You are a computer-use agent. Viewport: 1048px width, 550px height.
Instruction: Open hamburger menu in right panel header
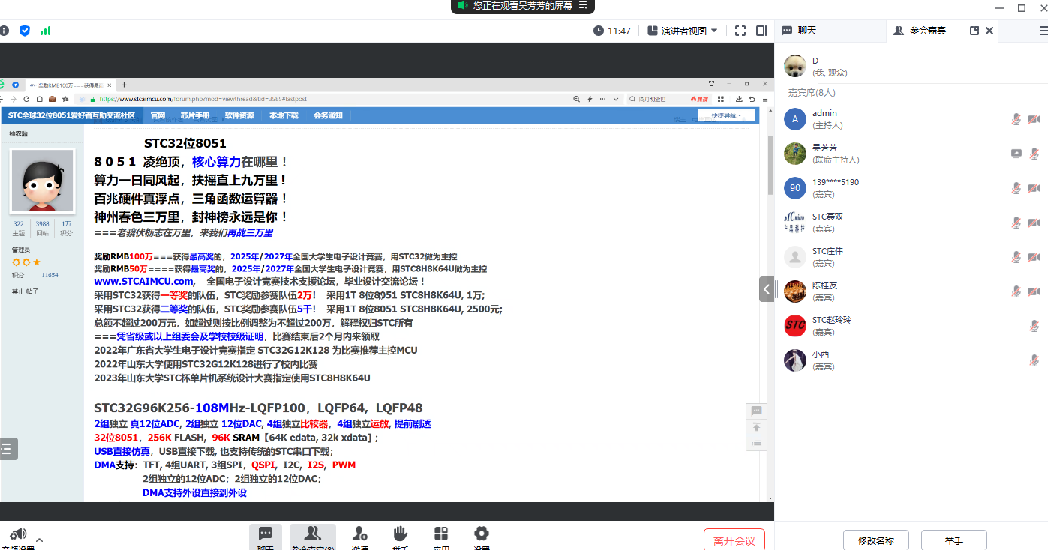tap(1043, 31)
